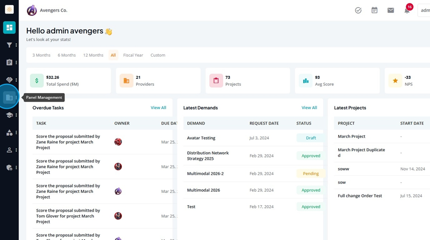
Task: Open the clipboard sidebar icon
Action: click(x=10, y=63)
